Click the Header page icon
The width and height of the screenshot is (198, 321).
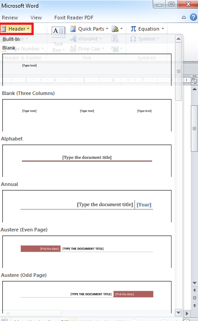click(4, 29)
